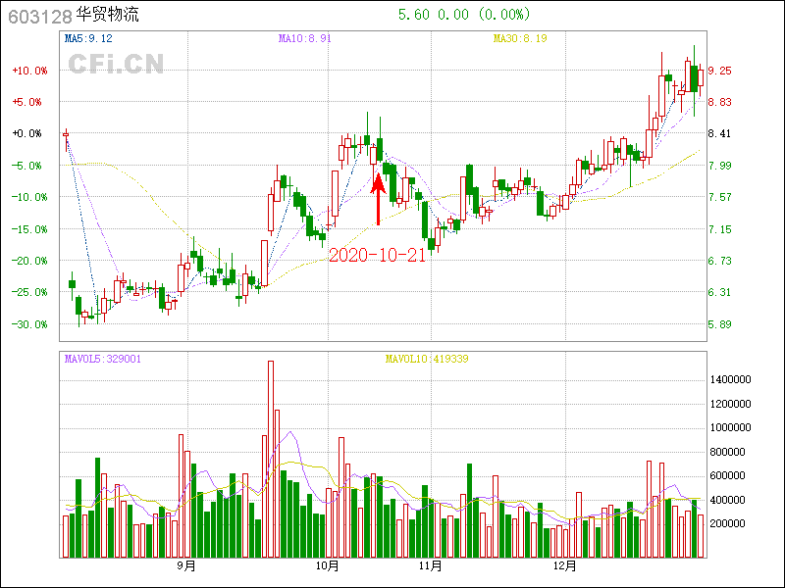785x588 pixels.
Task: Select the 2020-10-21 date annotation
Action: pyautogui.click(x=377, y=255)
